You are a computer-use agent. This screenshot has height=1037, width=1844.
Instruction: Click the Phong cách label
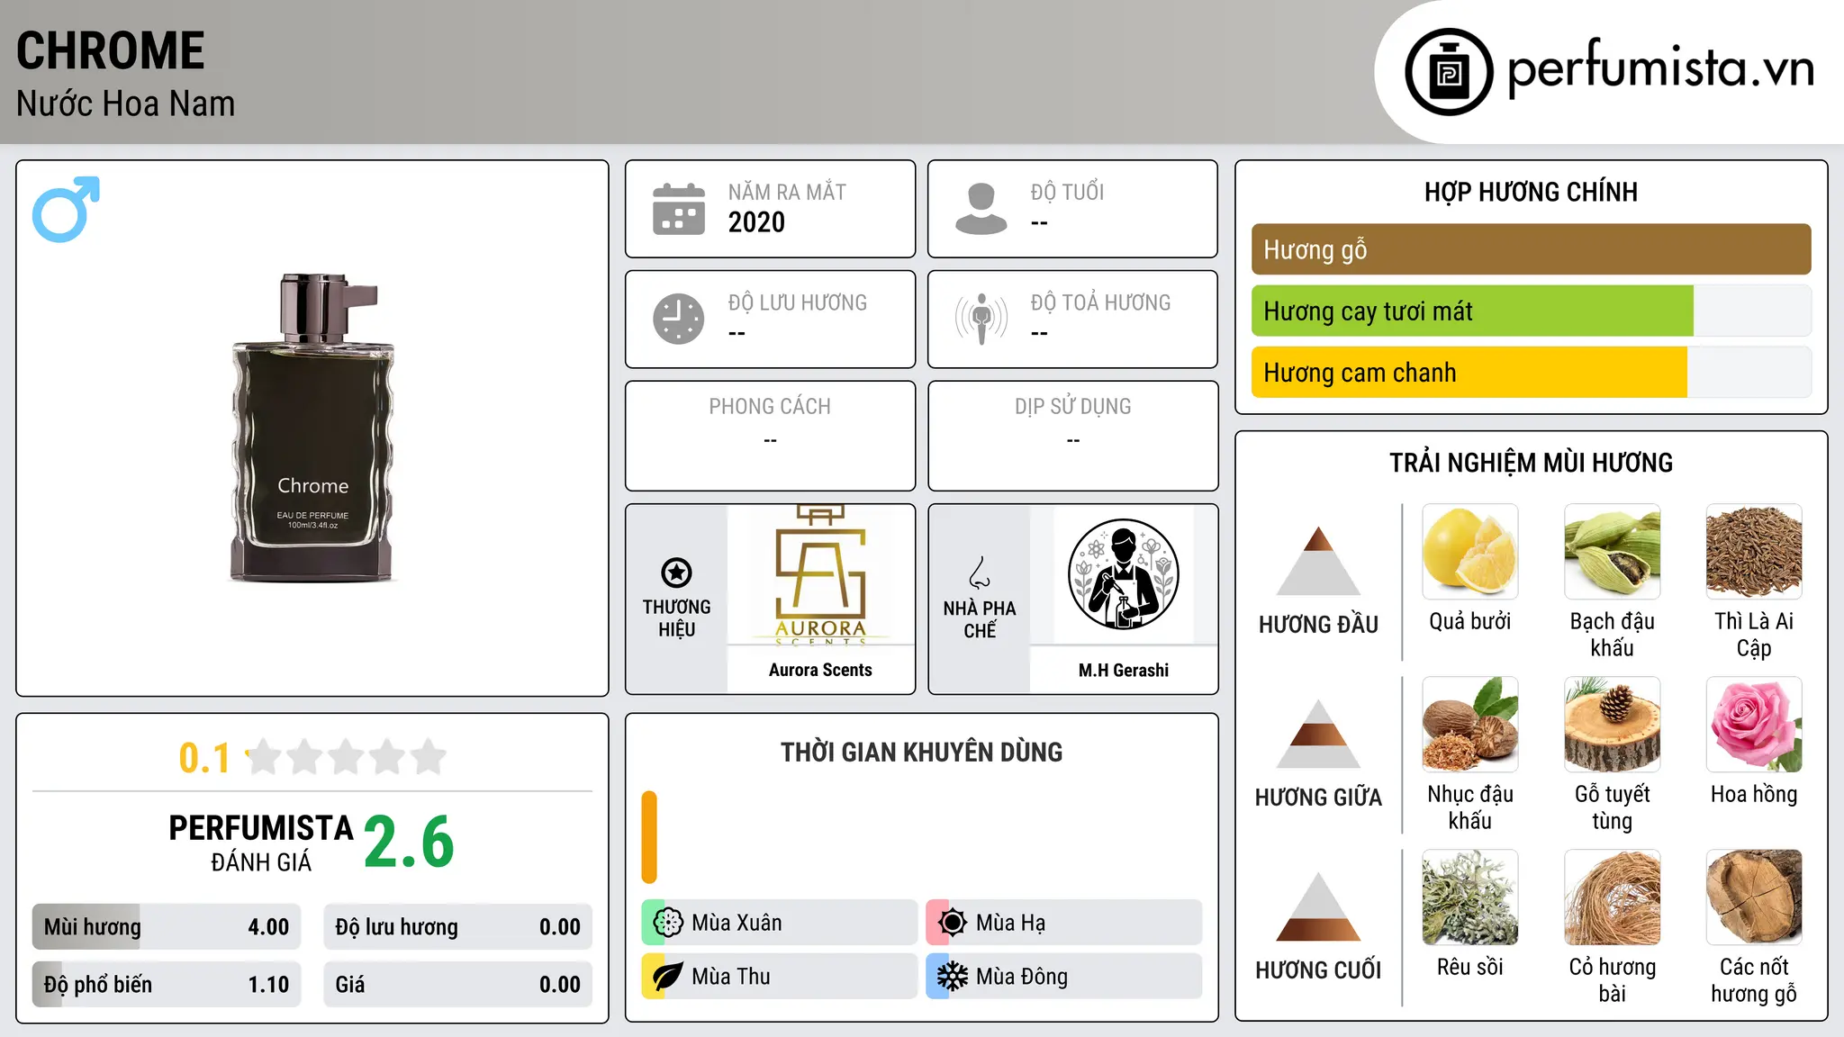pos(770,407)
